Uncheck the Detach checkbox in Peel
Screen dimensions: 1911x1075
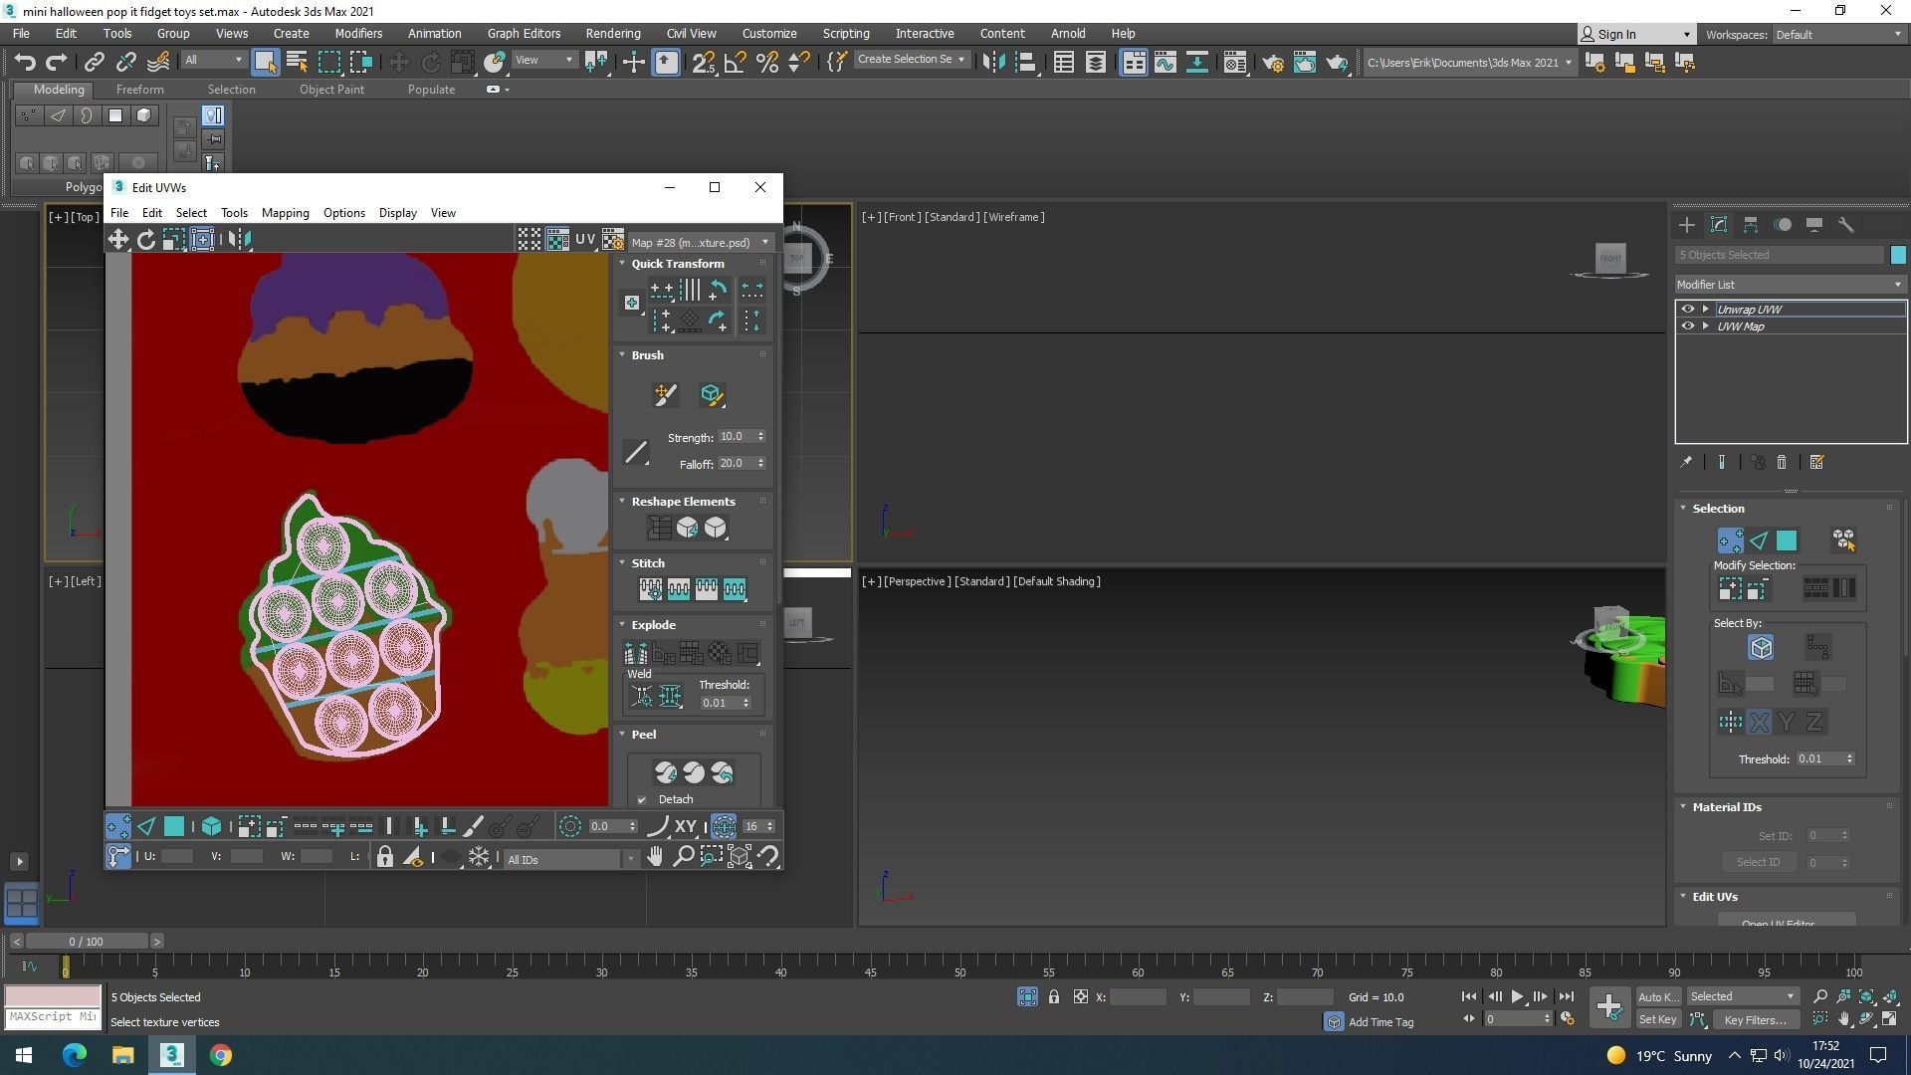tap(642, 800)
